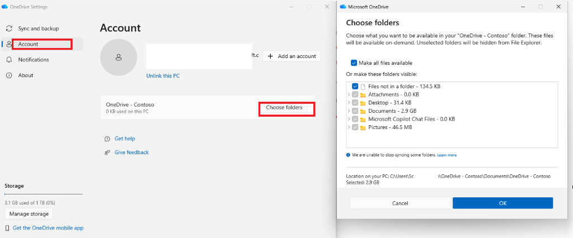Click the storage usage progress bar
The image size is (573, 238).
click(x=44, y=194)
